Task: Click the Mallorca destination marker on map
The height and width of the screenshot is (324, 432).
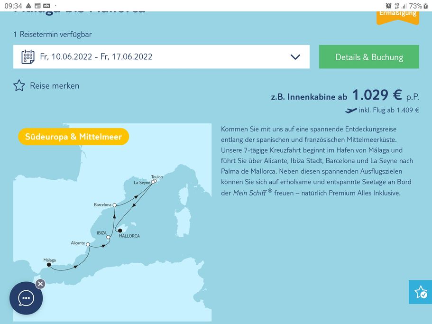Action: pyautogui.click(x=120, y=231)
